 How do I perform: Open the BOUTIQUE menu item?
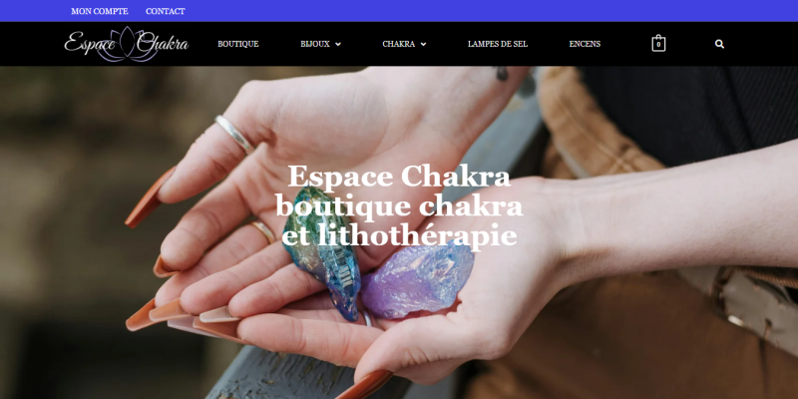tap(238, 44)
